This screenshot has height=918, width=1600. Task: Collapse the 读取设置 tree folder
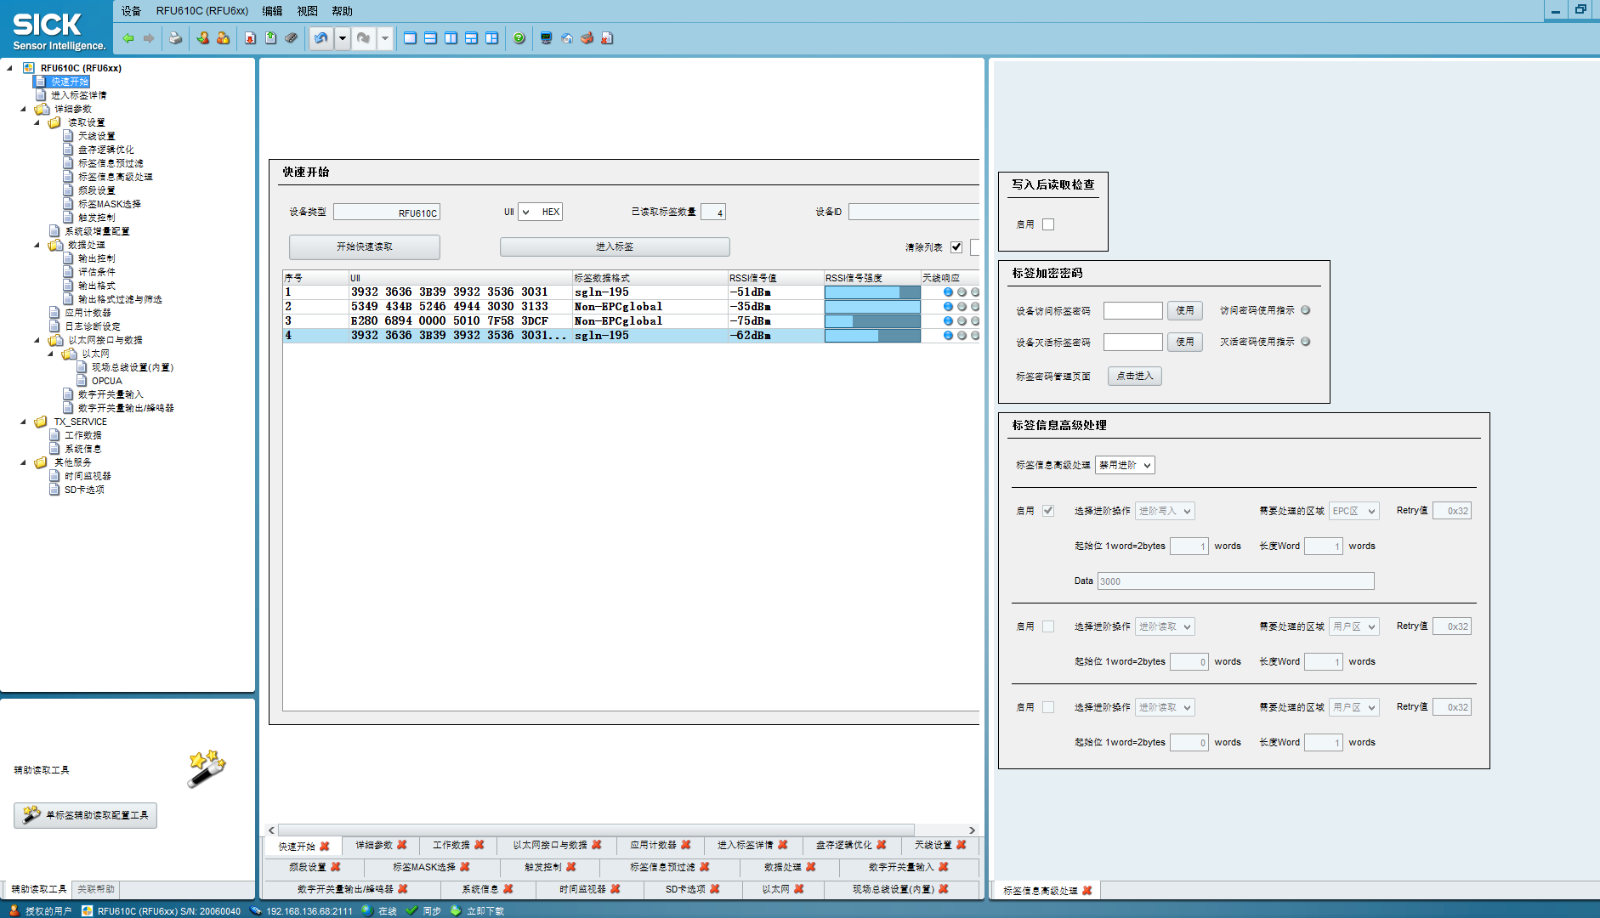coord(37,122)
